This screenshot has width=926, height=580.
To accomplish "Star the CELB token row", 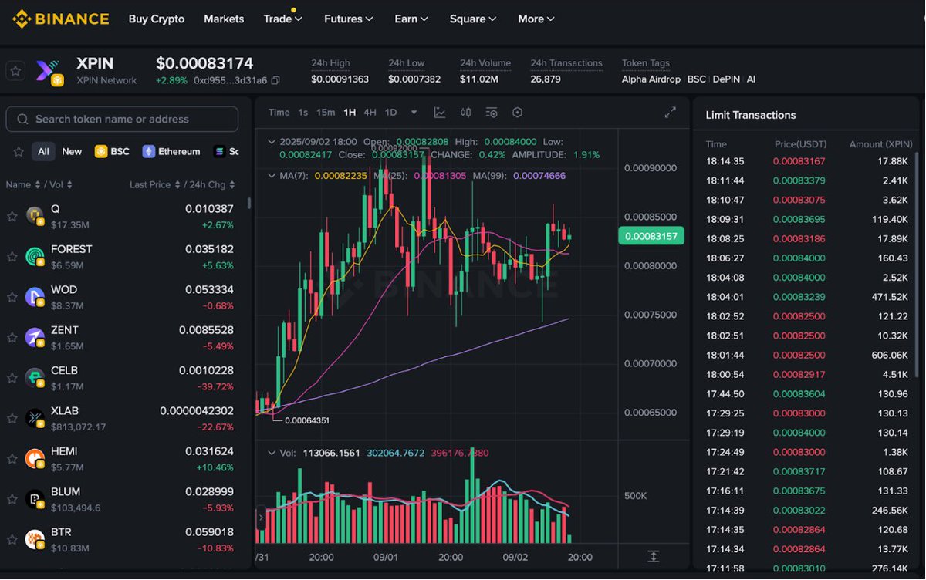I will (12, 378).
